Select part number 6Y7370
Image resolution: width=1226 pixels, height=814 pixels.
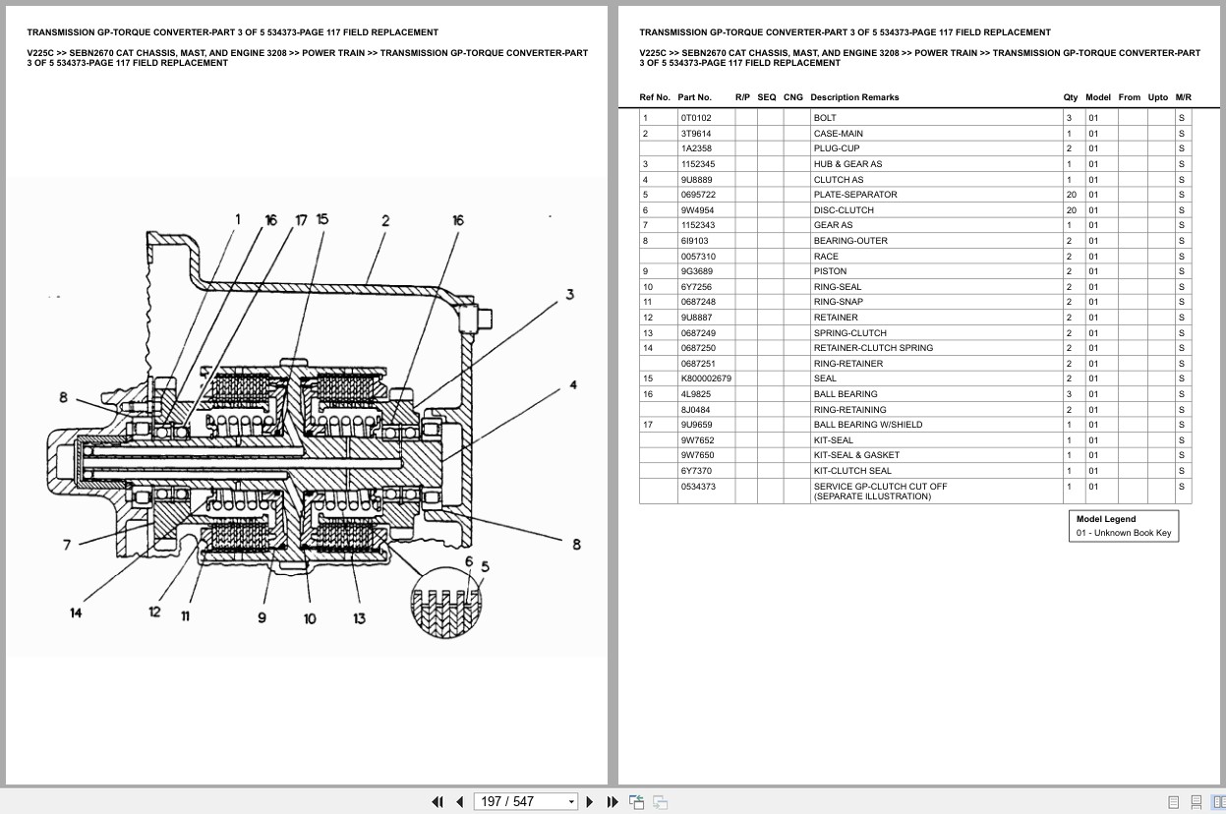[x=696, y=471]
